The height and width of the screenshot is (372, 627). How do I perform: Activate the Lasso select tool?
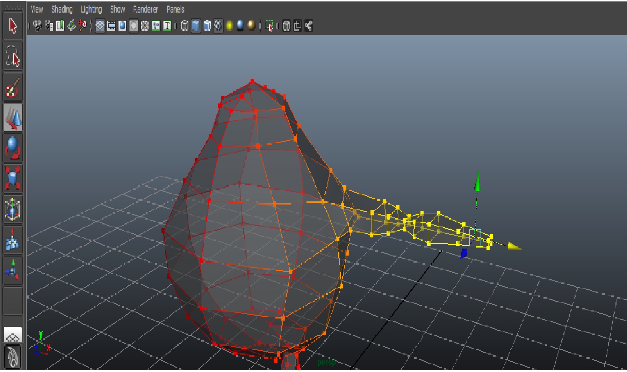(x=13, y=56)
